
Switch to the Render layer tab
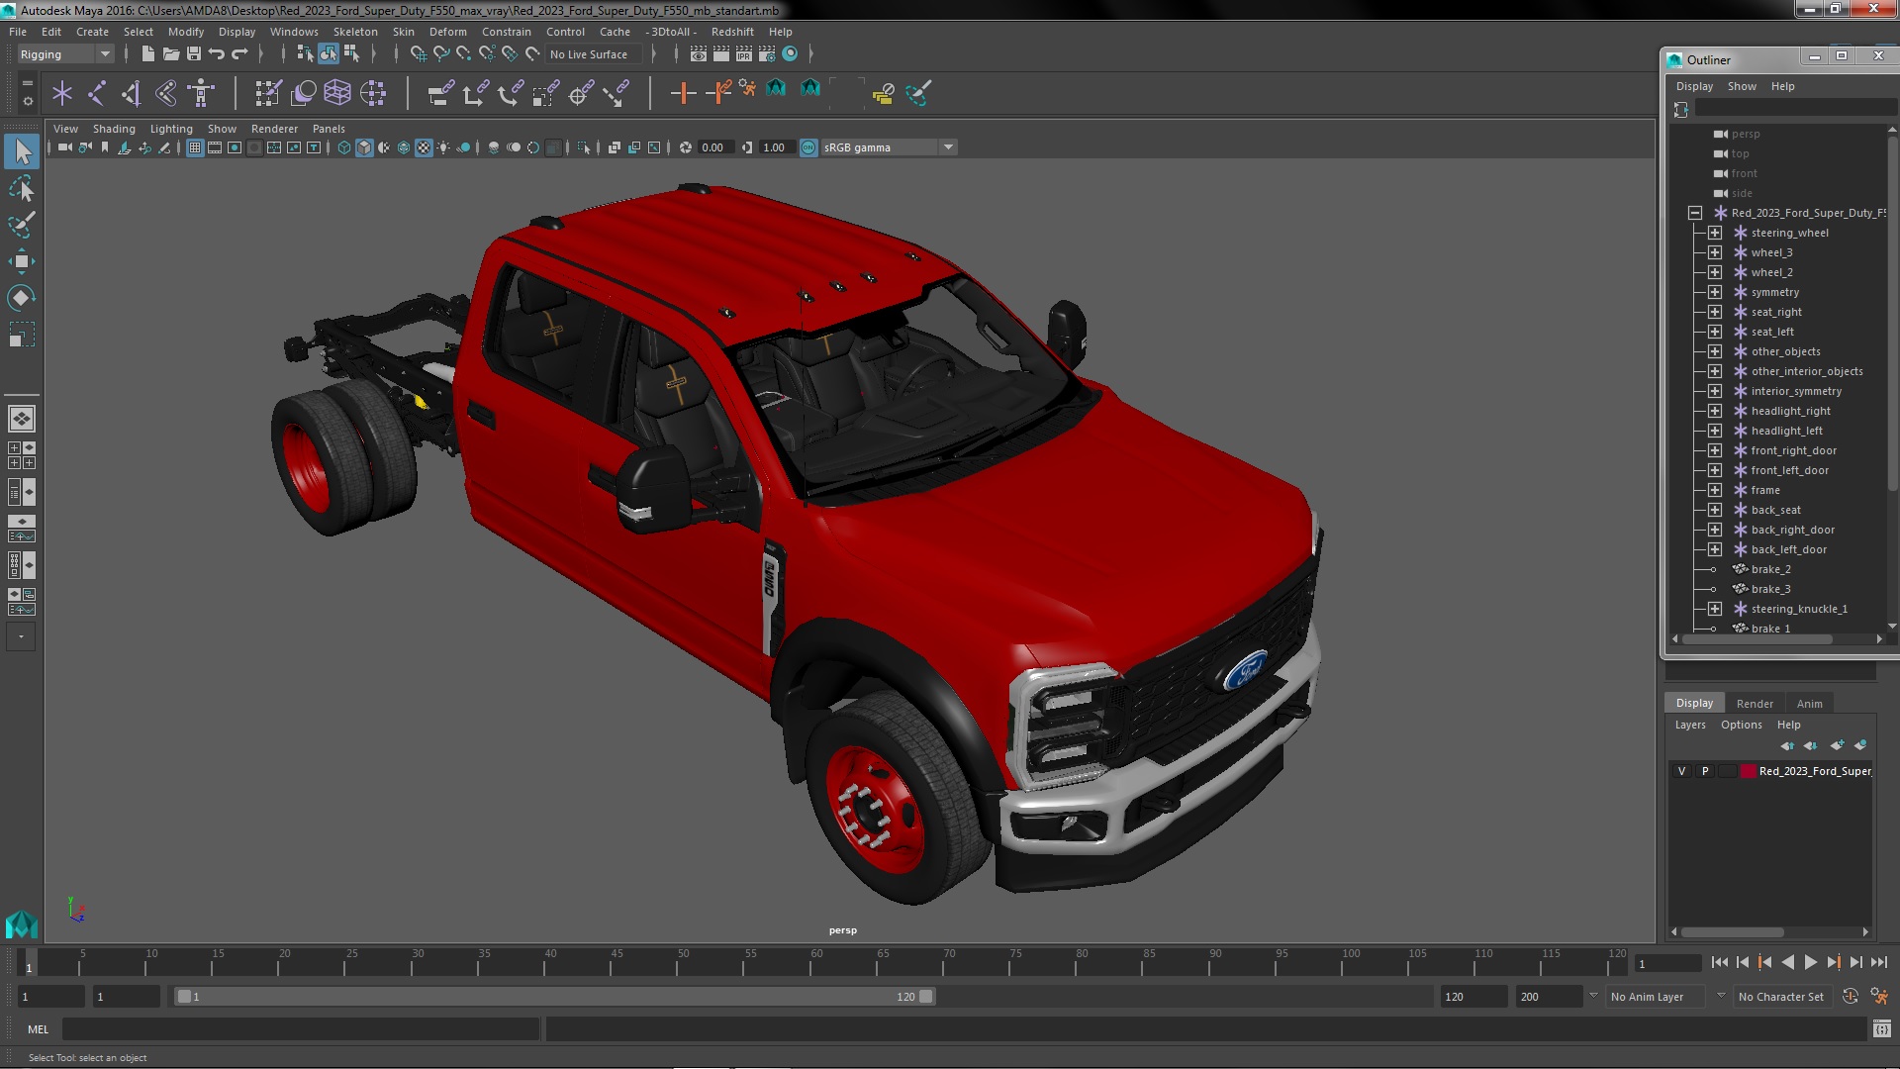(1754, 703)
